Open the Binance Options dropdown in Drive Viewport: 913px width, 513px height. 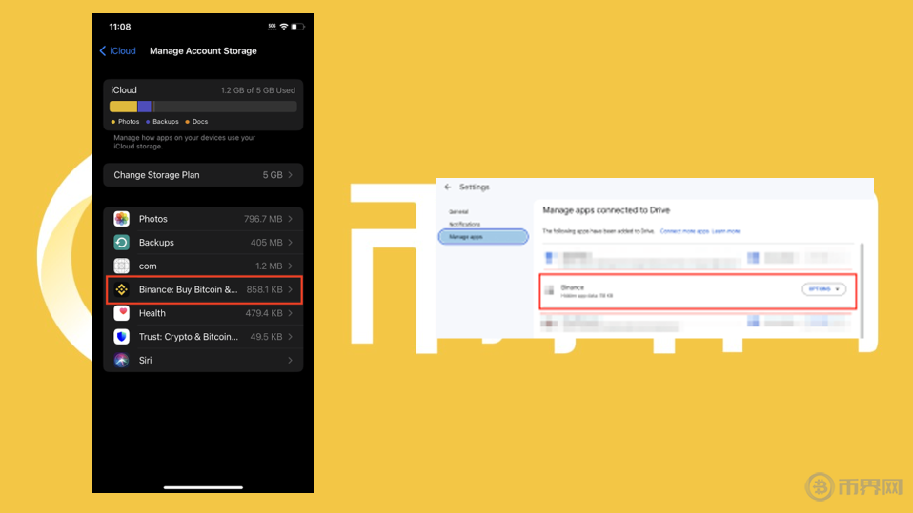(x=823, y=289)
